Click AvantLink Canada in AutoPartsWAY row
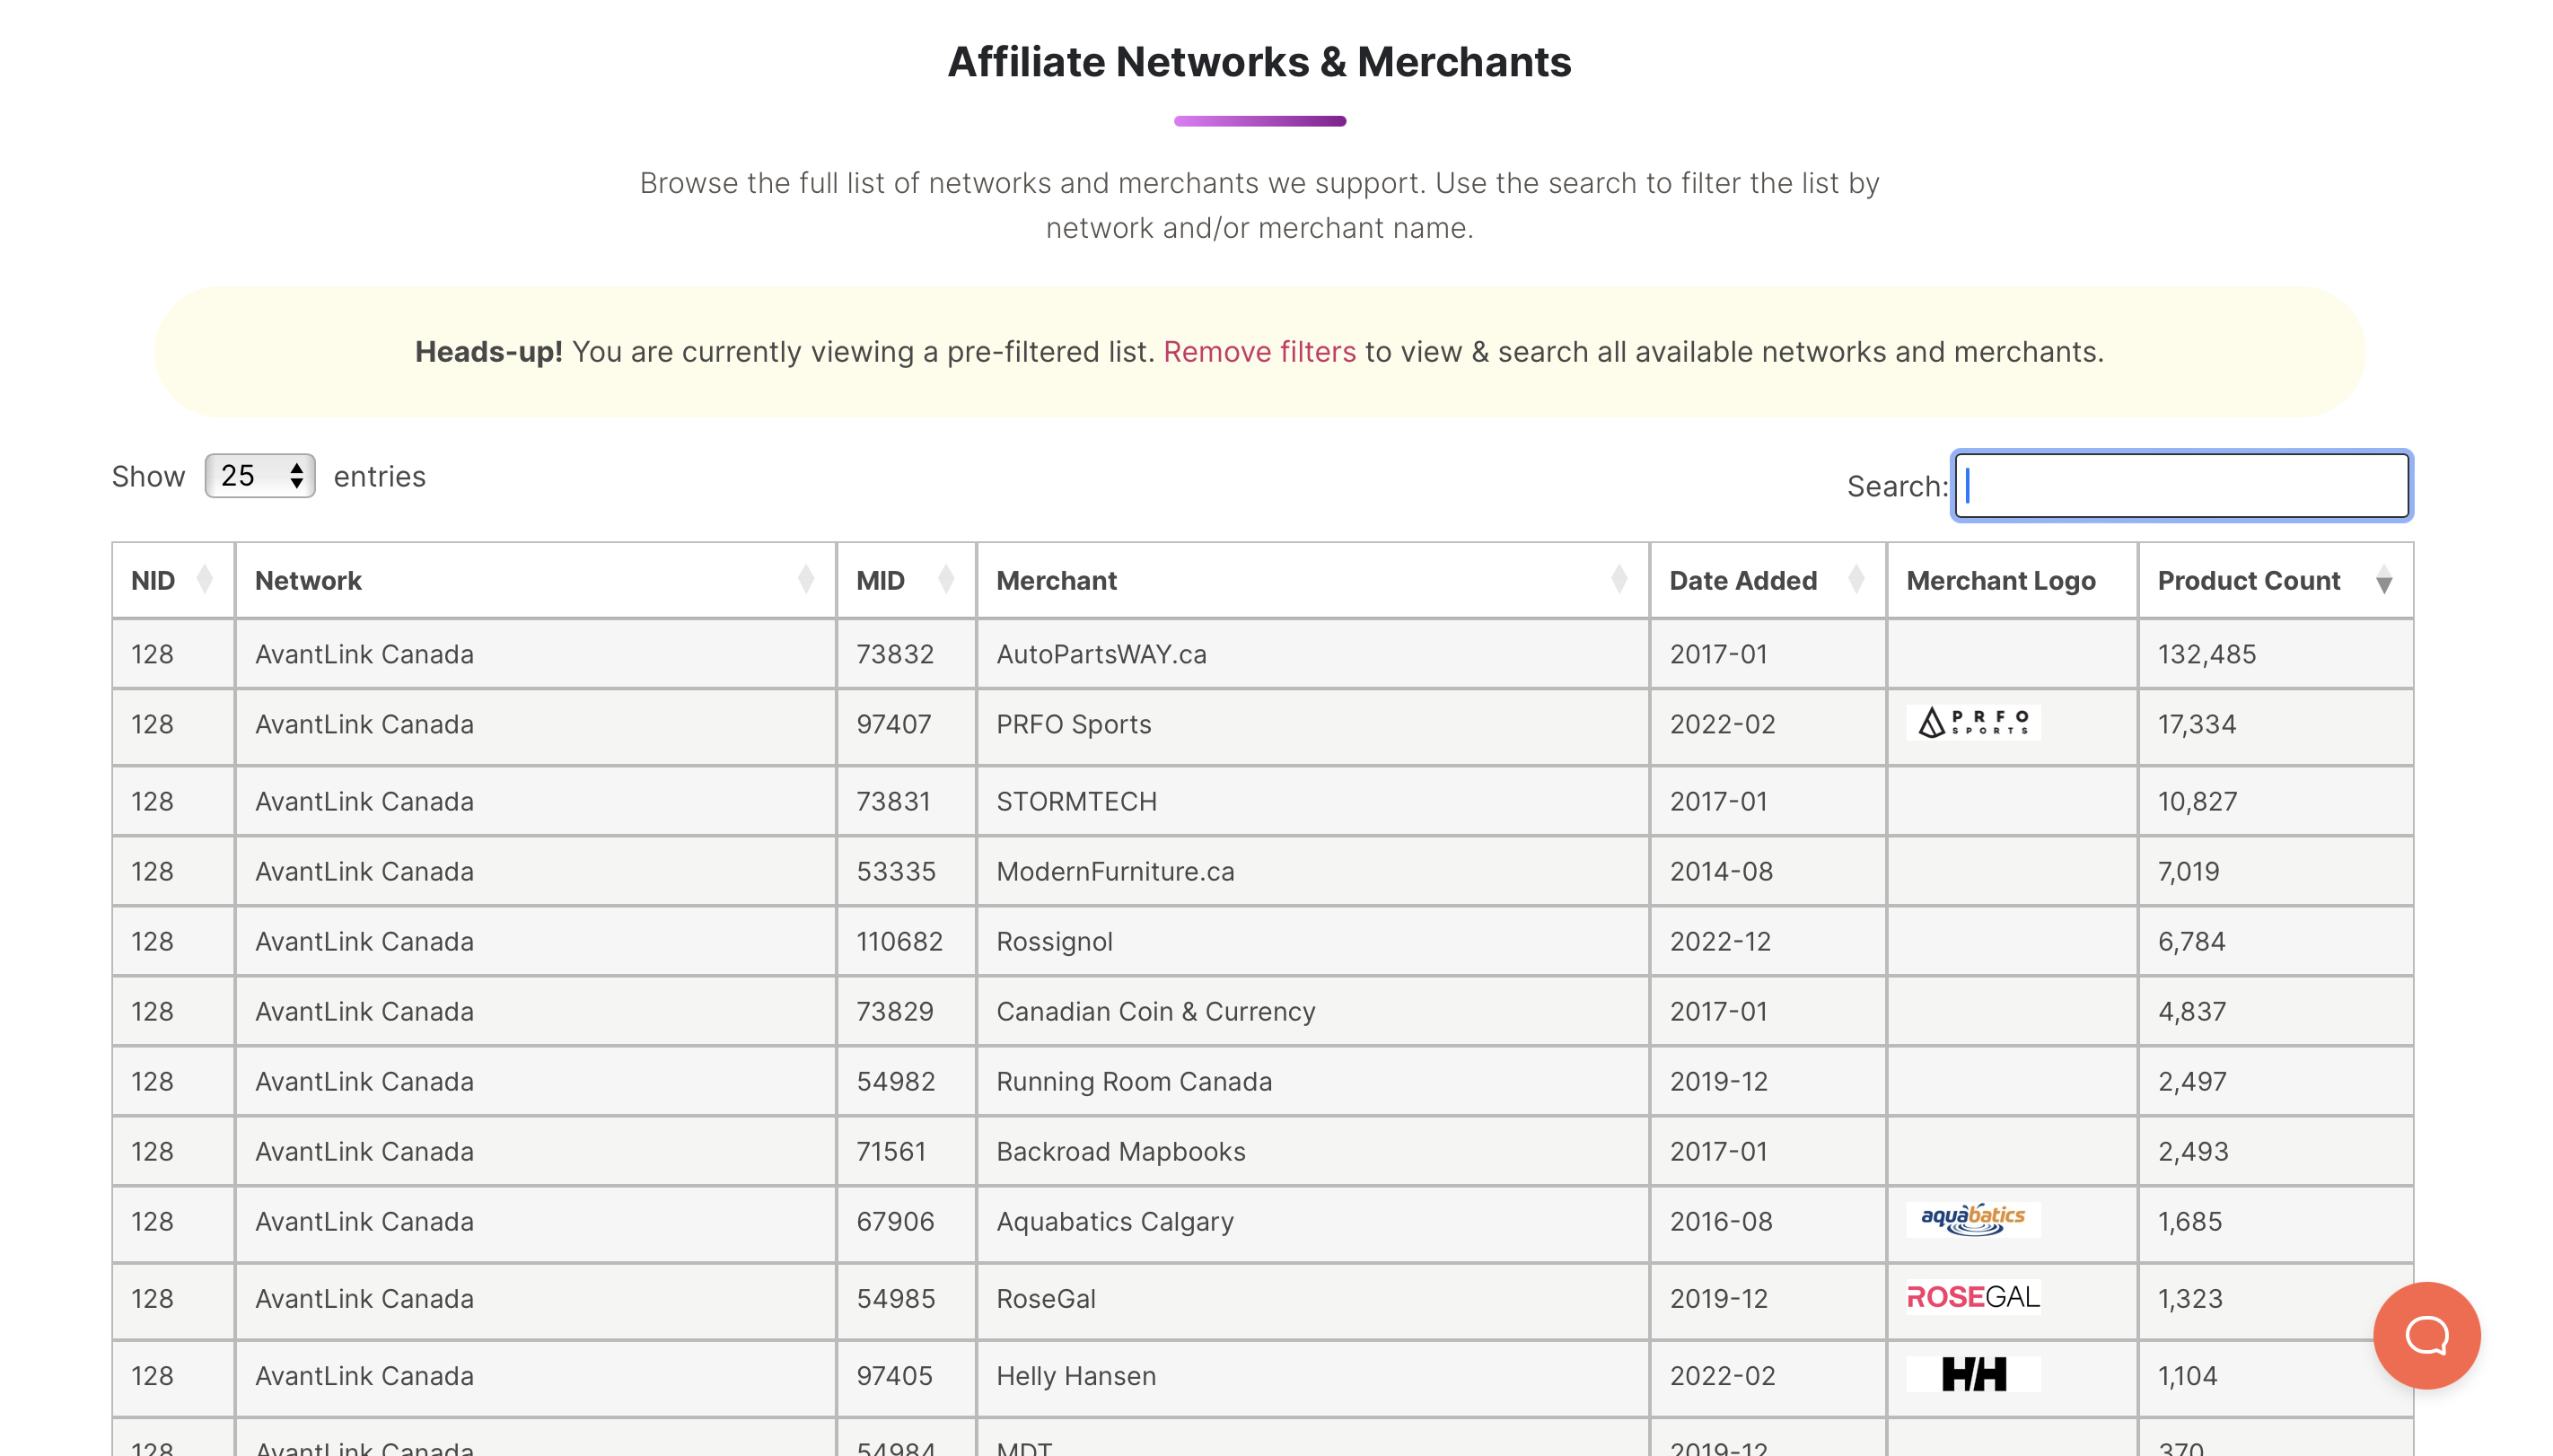The width and height of the screenshot is (2553, 1456). point(364,654)
